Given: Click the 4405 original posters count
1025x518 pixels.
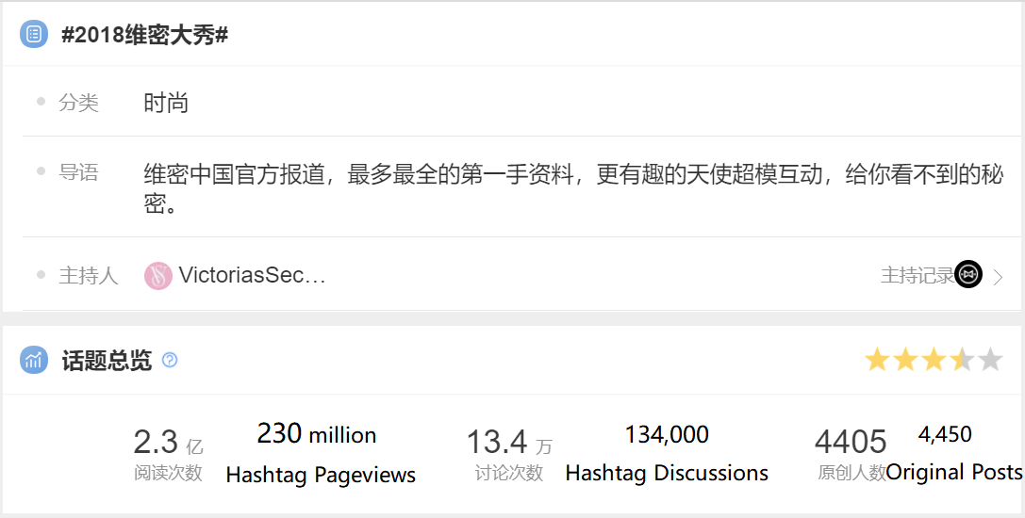Looking at the screenshot, I should [851, 443].
